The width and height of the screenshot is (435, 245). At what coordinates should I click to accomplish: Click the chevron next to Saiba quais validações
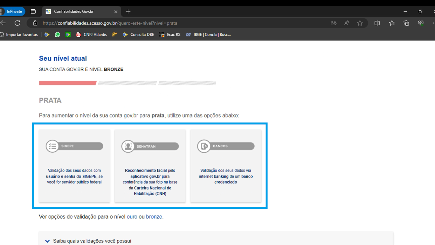pos(47,241)
